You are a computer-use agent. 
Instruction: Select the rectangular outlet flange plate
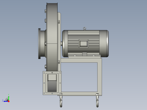tap(52, 83)
